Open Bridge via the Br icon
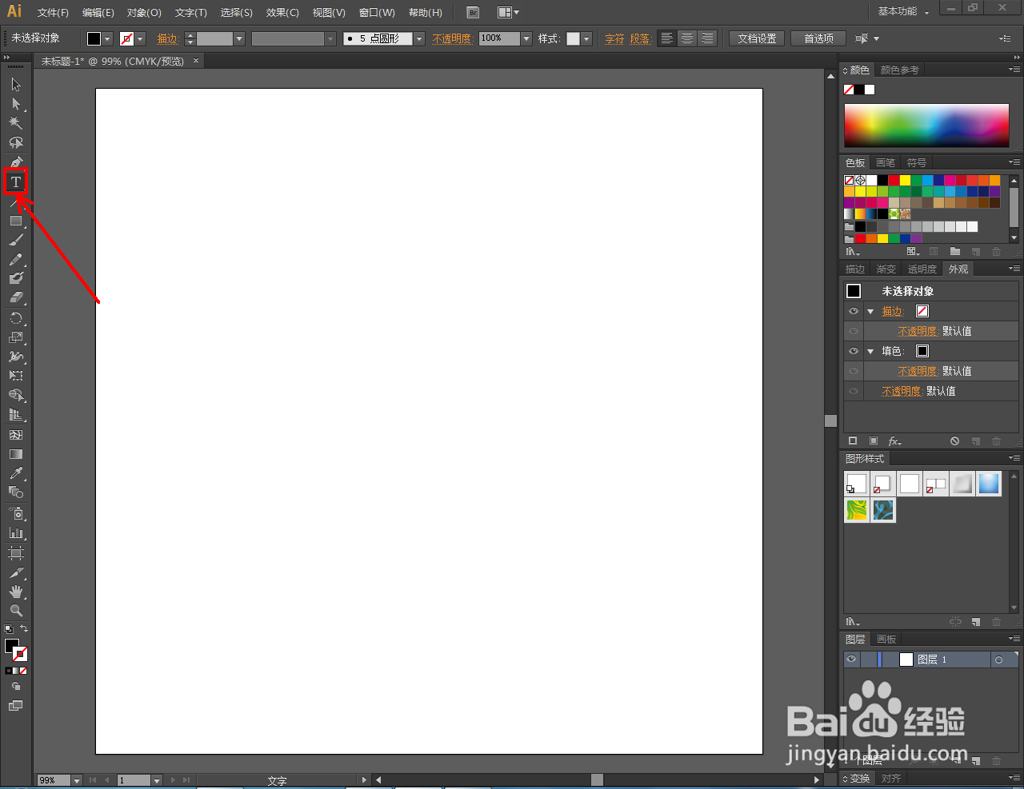Image resolution: width=1024 pixels, height=789 pixels. click(473, 13)
